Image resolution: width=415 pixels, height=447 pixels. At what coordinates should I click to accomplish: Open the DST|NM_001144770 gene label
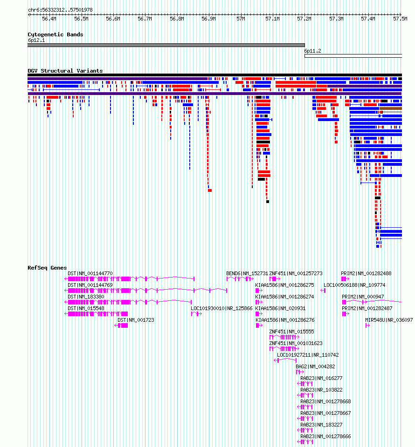pyautogui.click(x=90, y=273)
